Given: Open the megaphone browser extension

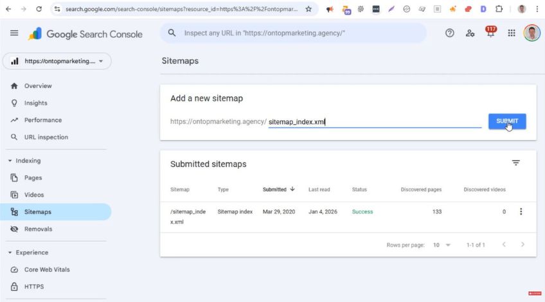Looking at the screenshot, I should pyautogui.click(x=330, y=10).
